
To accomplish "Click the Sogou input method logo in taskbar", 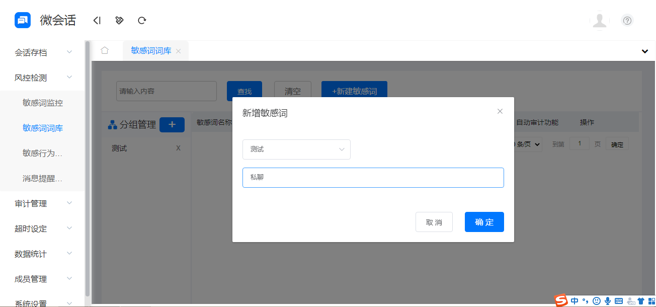I will (560, 300).
